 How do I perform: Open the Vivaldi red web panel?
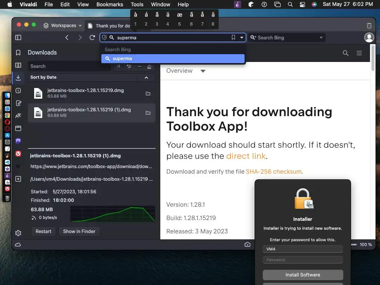[18, 153]
